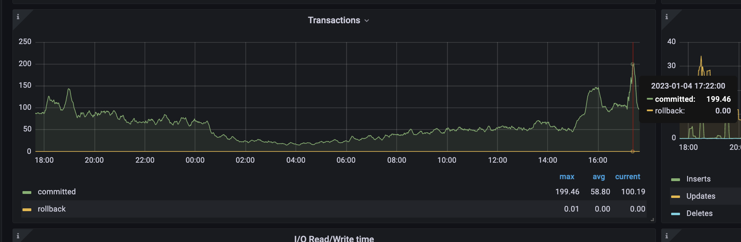Viewport: 741px width, 242px height.
Task: Click committed current value 100.19
Action: [x=633, y=192]
